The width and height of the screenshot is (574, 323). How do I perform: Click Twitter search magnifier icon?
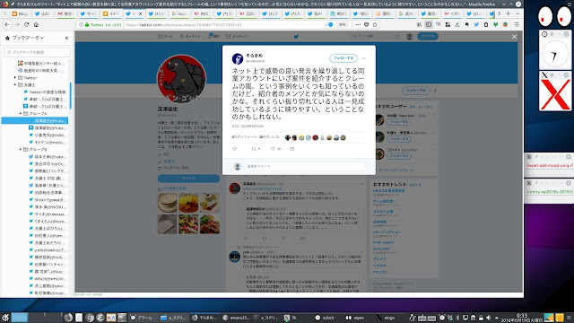pyautogui.click(x=397, y=36)
